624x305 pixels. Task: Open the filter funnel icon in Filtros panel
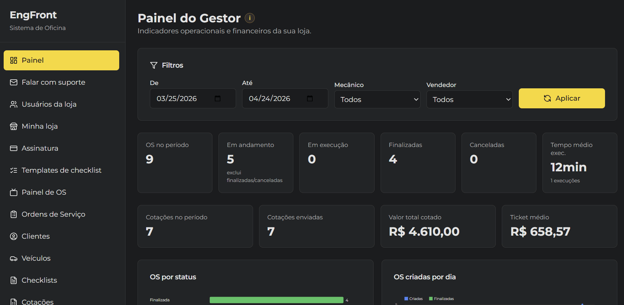[x=154, y=65]
